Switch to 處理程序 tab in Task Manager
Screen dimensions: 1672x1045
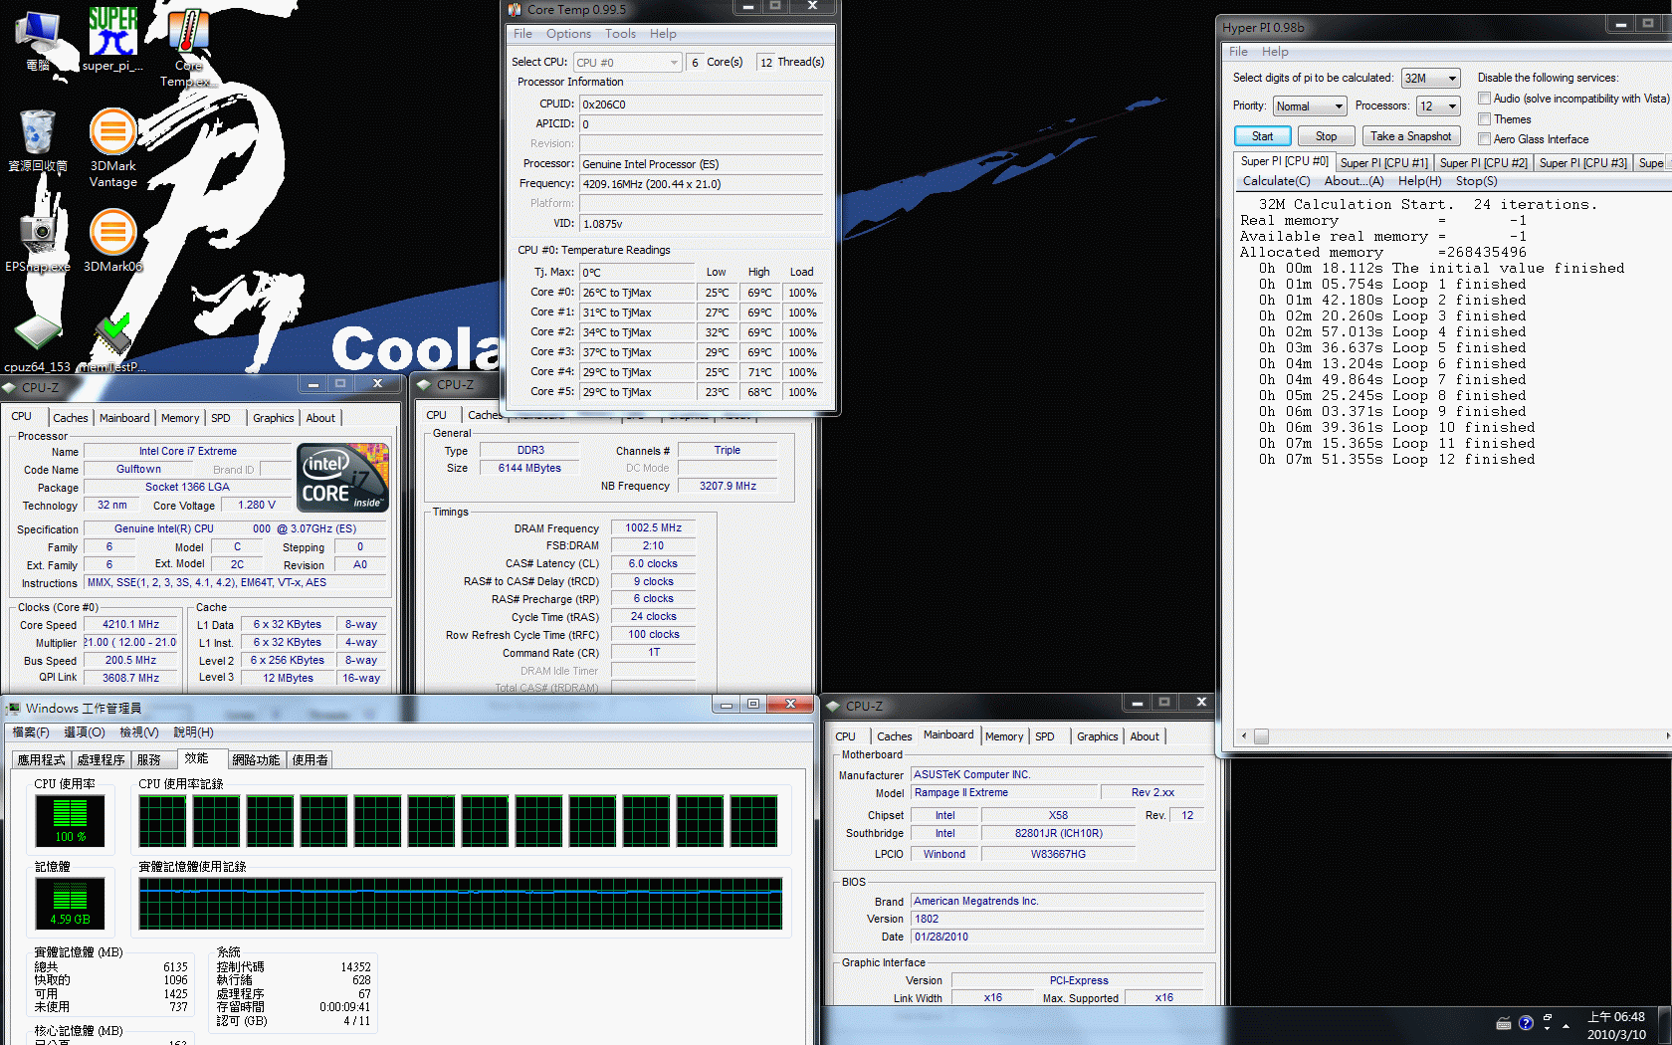(101, 759)
